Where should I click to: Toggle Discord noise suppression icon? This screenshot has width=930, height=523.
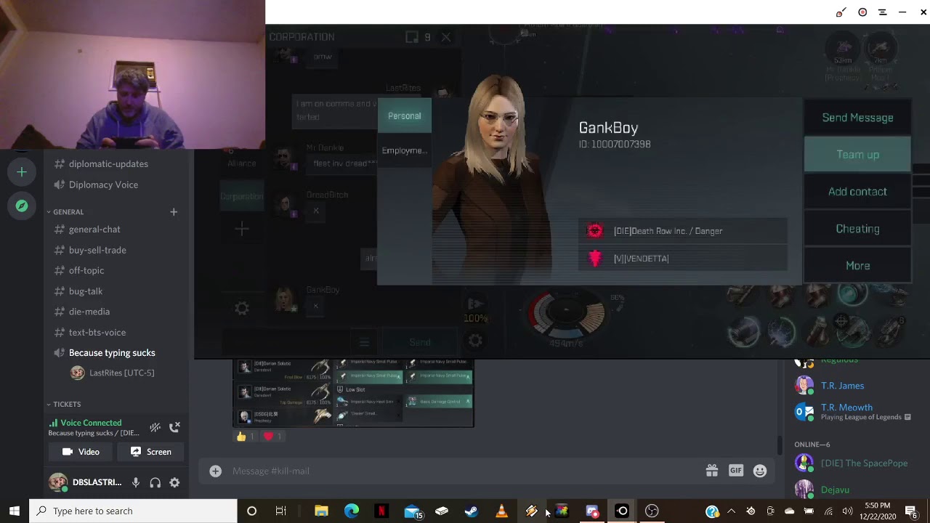point(155,427)
